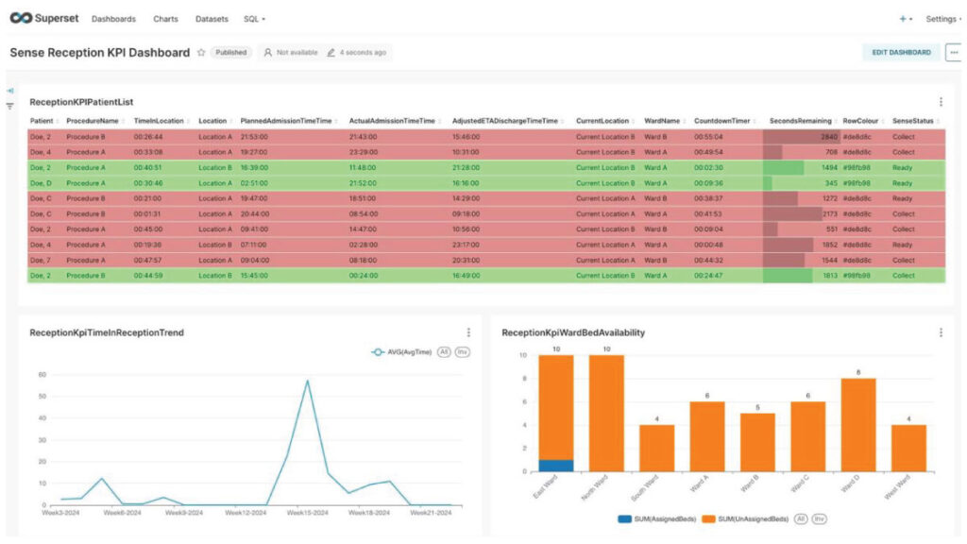Expand the filter bar arrow icon
This screenshot has width=967, height=544.
point(9,91)
